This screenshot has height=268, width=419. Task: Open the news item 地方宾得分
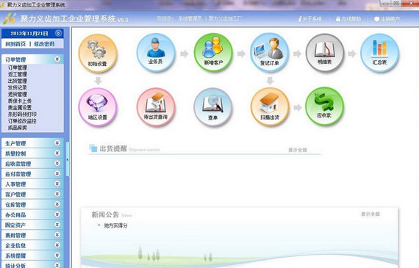[x=115, y=225]
